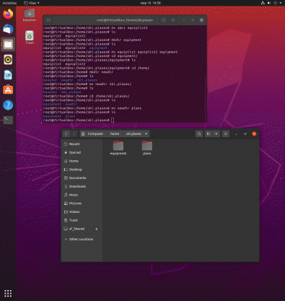Toggle list view in Files window
Viewport: 285px width, 301px height.
tap(209, 134)
